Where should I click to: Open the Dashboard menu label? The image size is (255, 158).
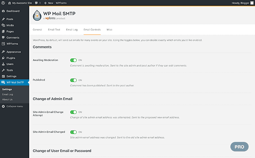pyautogui.click(x=13, y=11)
